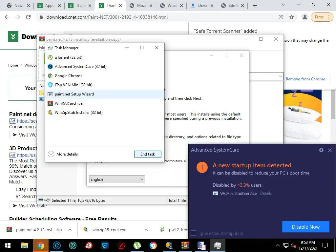This screenshot has width=336, height=252.
Task: Select µTorrent (32 bit) in Task Manager
Action: [x=105, y=57]
